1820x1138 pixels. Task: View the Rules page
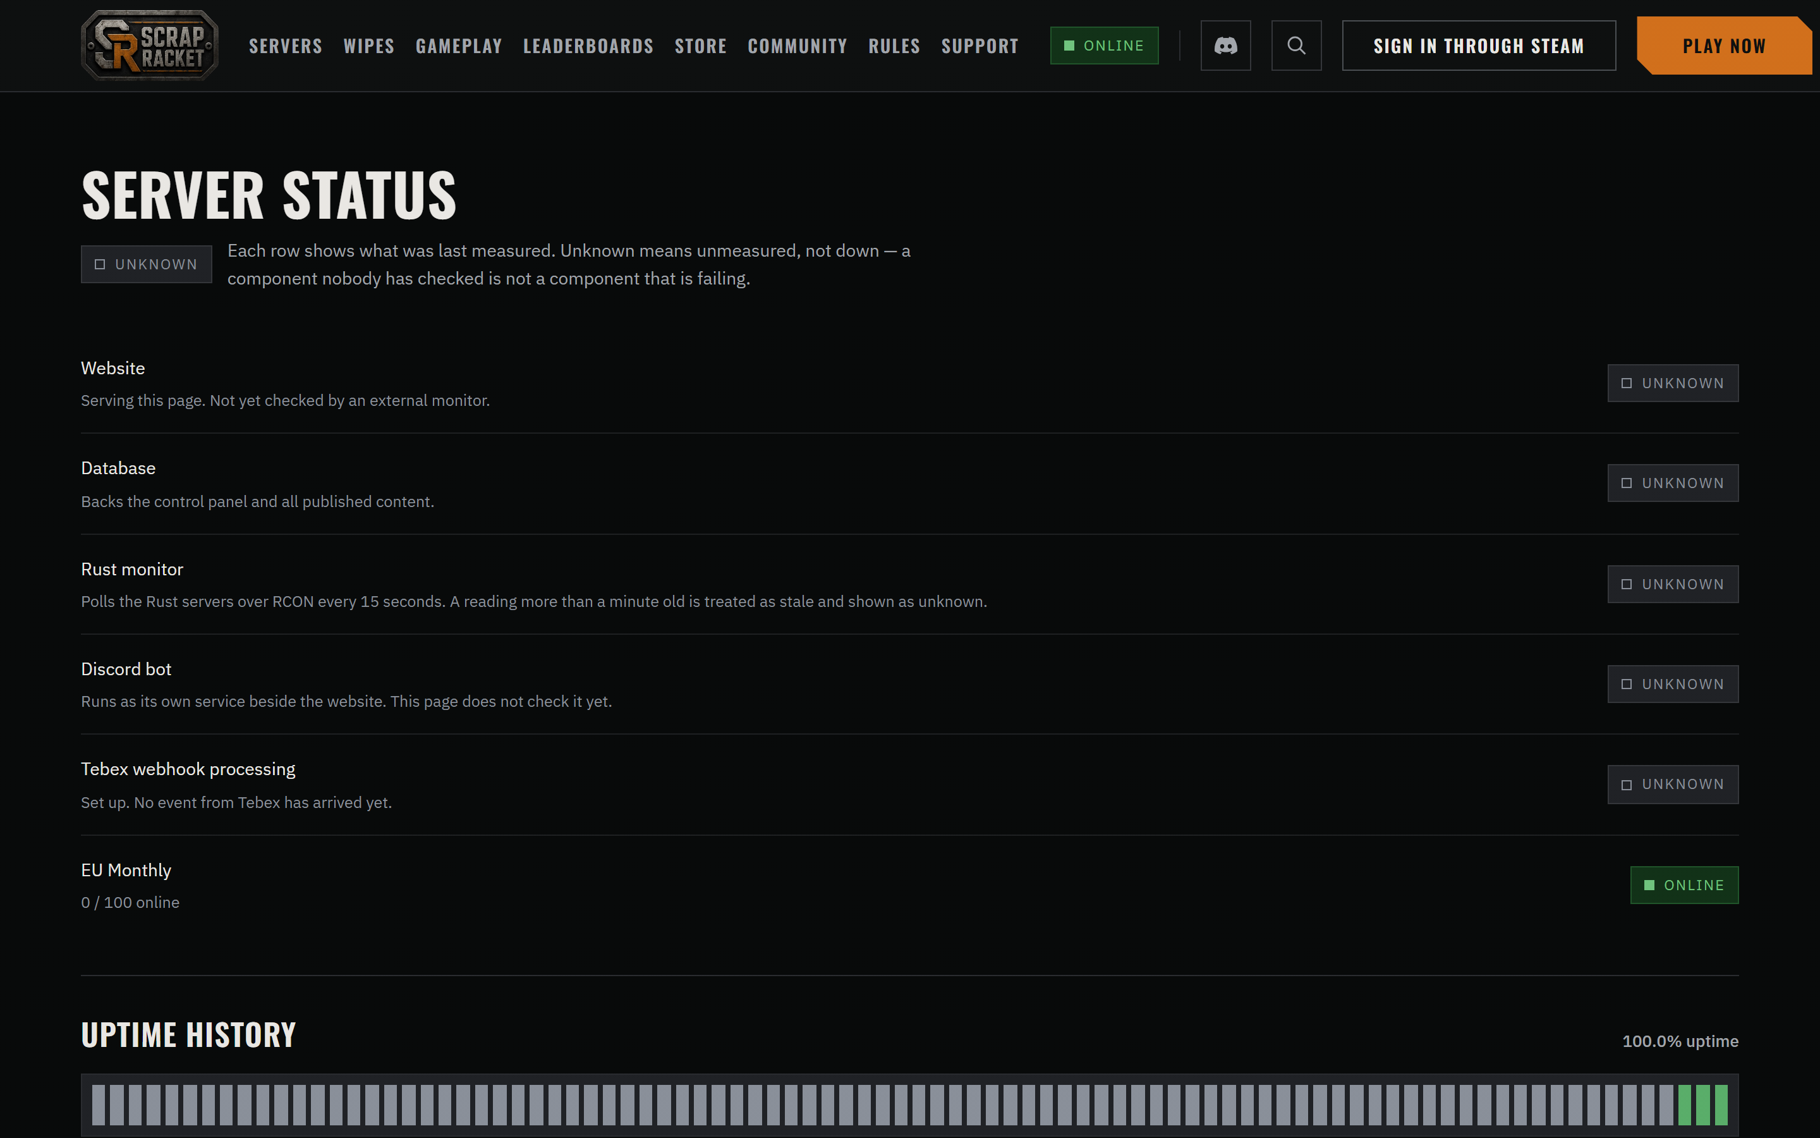(x=894, y=46)
